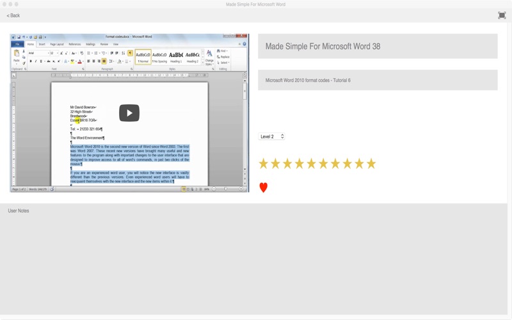Rate the tutorial six stars
Viewport: 512px width, 320px height.
[323, 163]
